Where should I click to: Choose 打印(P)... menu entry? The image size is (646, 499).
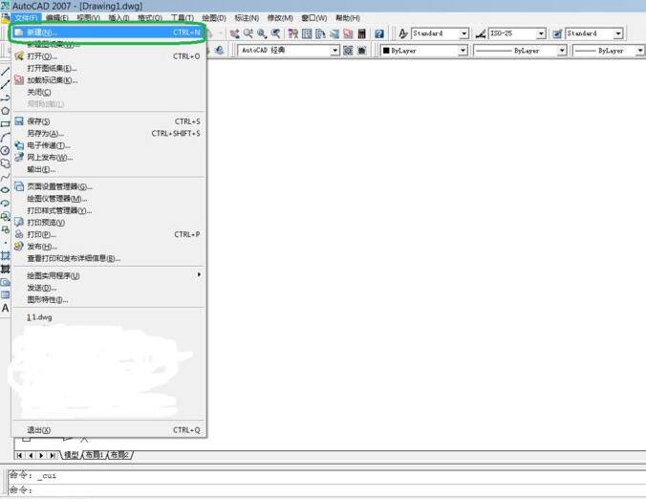coord(108,234)
